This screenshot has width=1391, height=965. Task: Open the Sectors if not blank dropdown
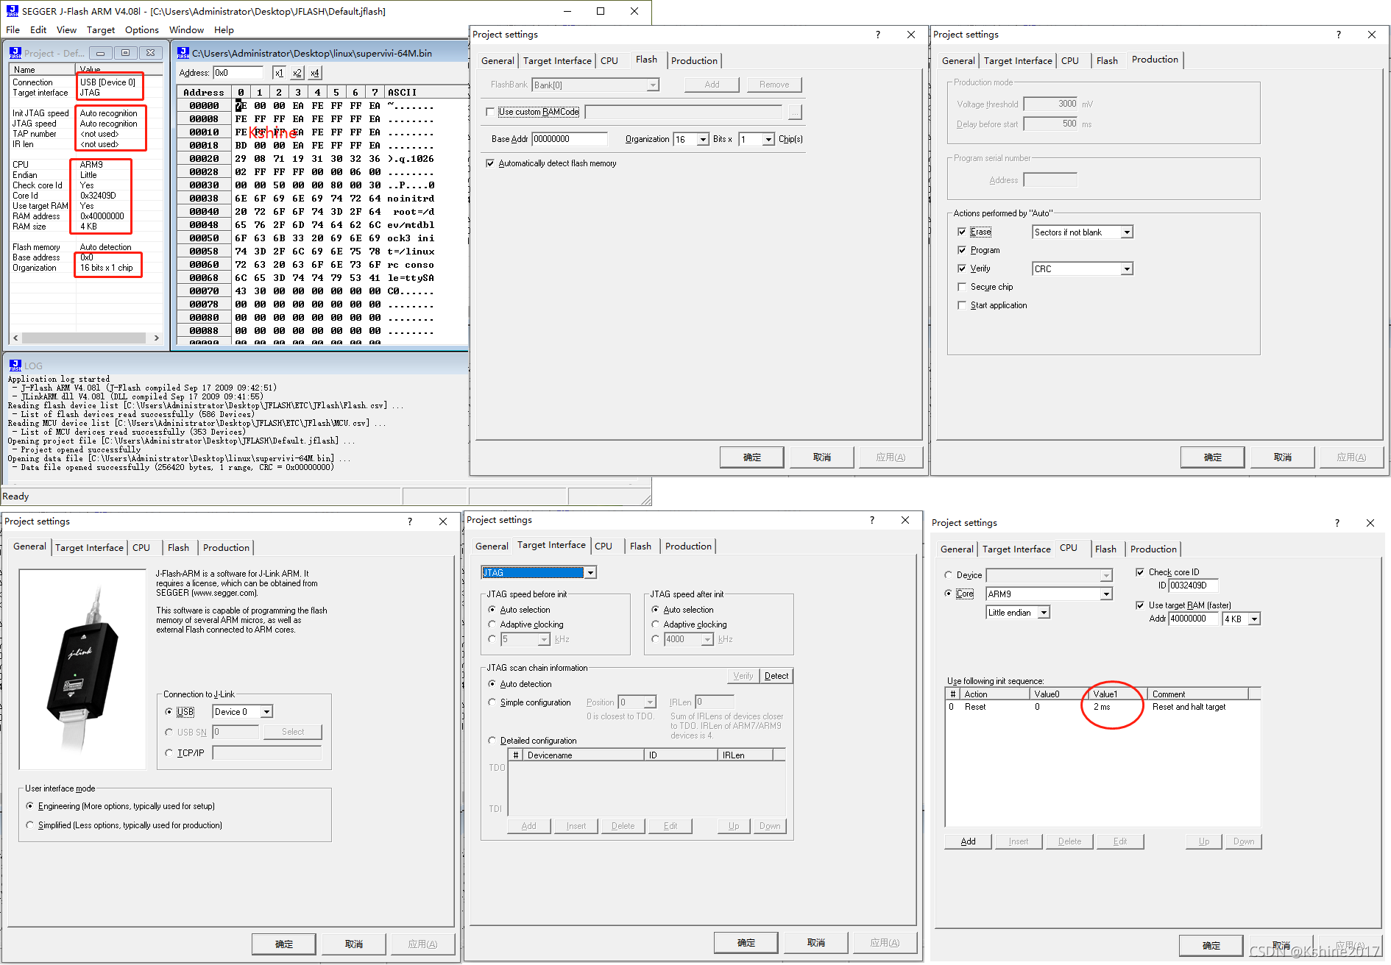pyautogui.click(x=1127, y=232)
